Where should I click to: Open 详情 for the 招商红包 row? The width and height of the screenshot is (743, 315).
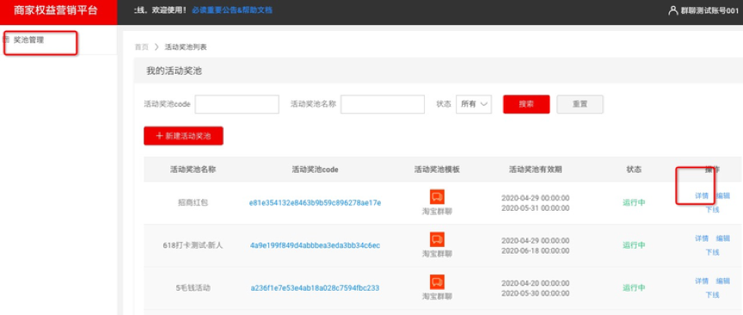coord(702,195)
